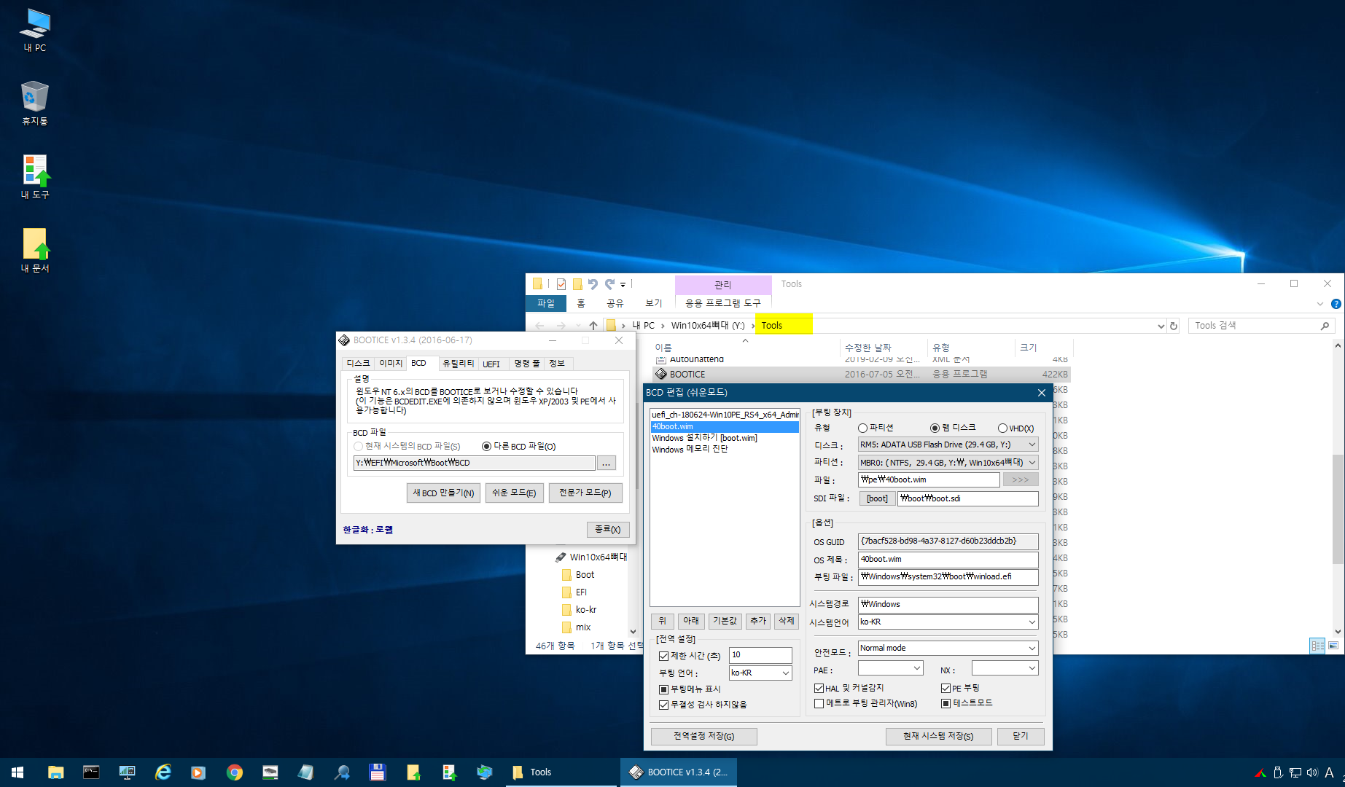Click the 추가 button under boot list
Viewport: 1345px width, 787px height.
758,621
